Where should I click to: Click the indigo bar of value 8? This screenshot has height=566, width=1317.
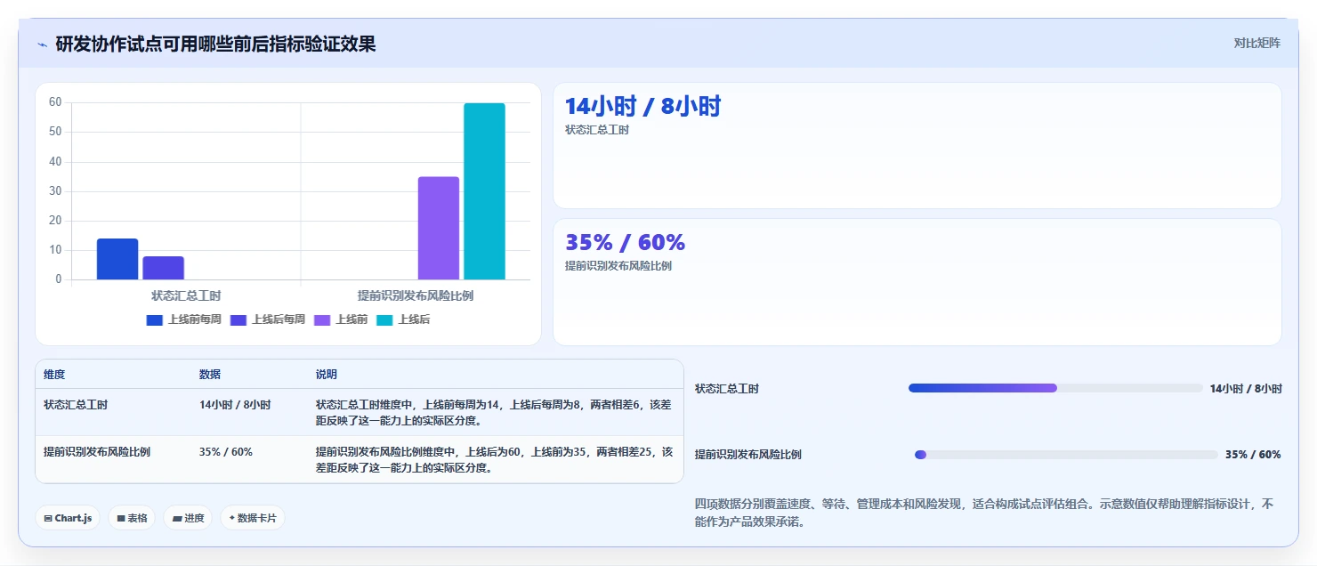tap(164, 268)
